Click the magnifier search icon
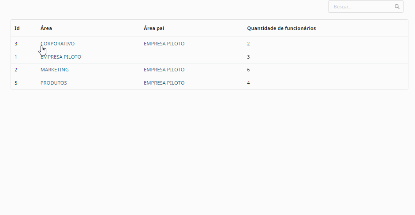The width and height of the screenshot is (415, 215). pos(397,7)
